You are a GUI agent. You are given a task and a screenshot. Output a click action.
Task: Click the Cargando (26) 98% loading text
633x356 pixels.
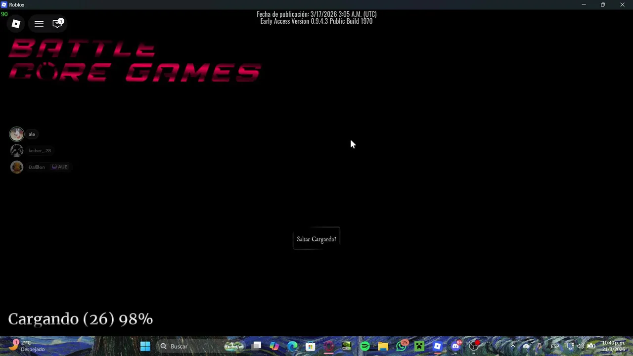click(81, 319)
